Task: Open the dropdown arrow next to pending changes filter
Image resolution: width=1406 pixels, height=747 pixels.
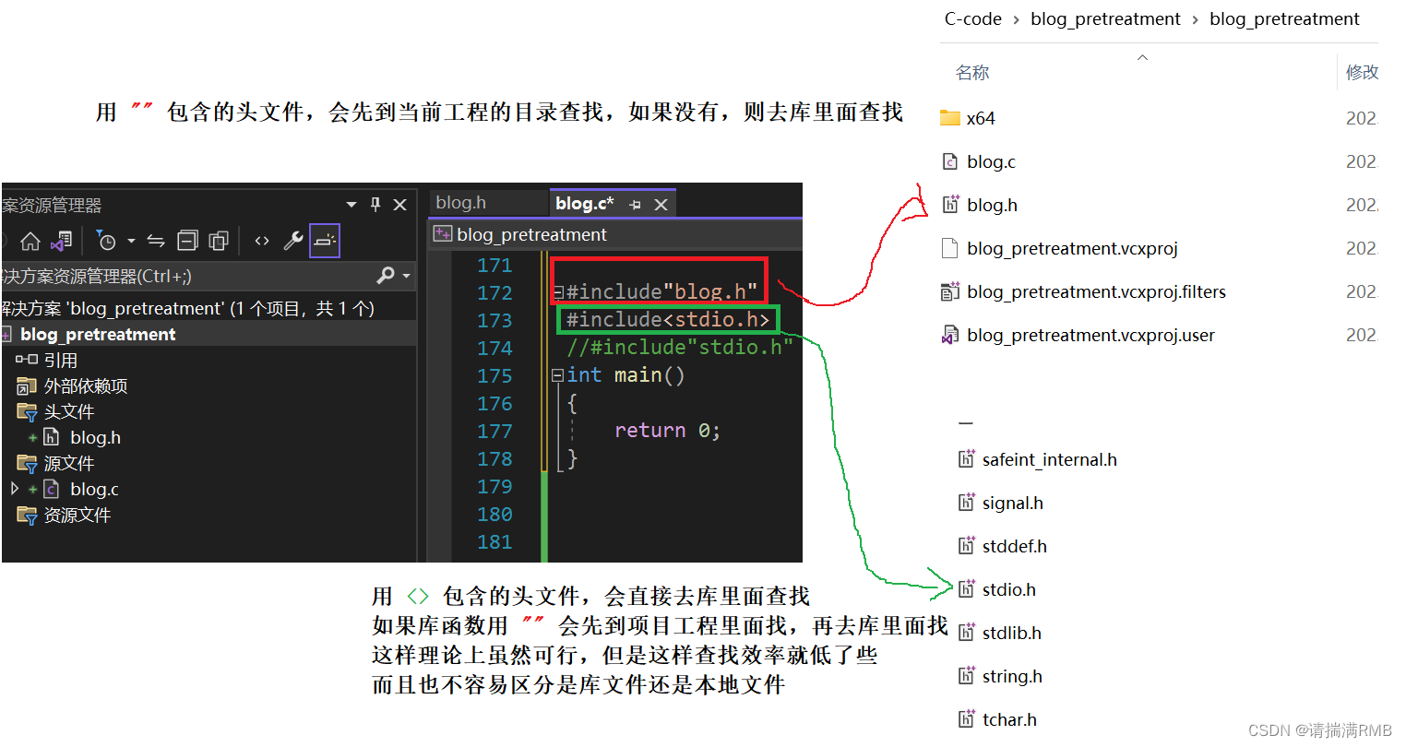Action: click(131, 242)
